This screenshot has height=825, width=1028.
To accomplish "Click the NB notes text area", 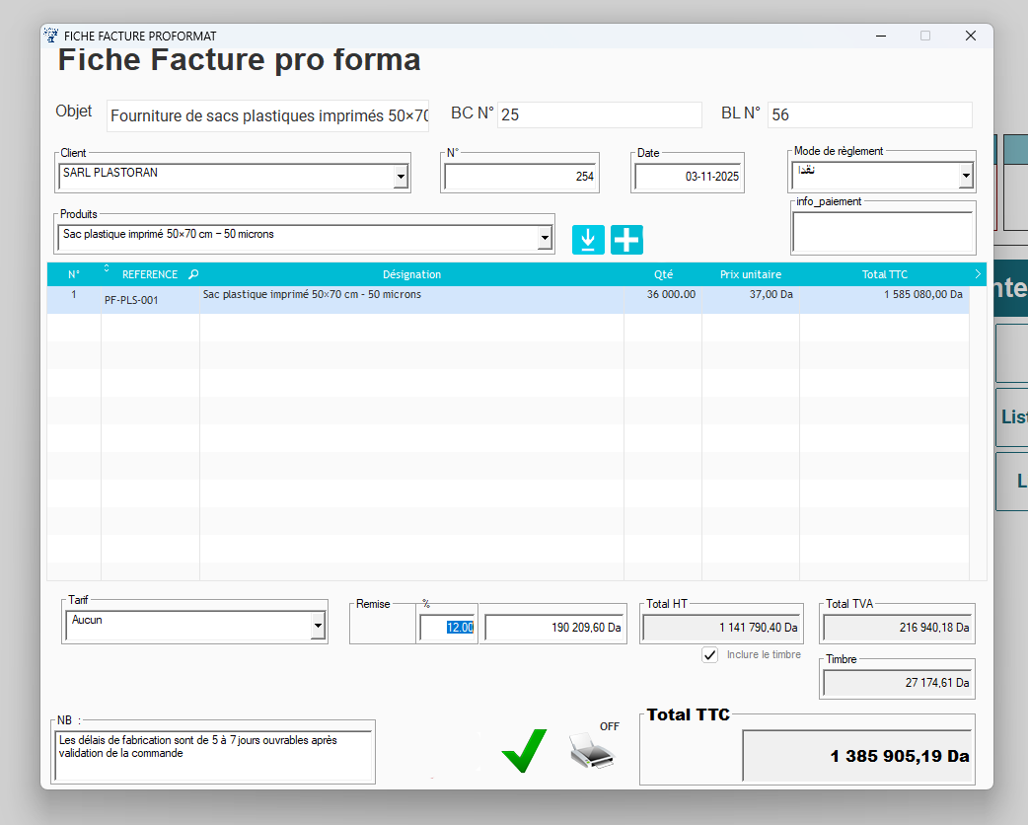I will tap(213, 755).
